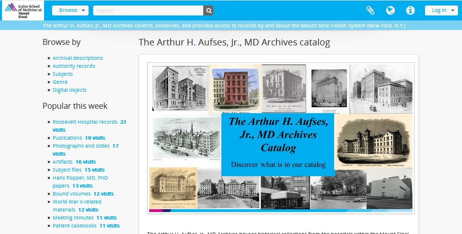Click the search magnifier icon
Image resolution: width=462 pixels, height=234 pixels.
pyautogui.click(x=208, y=10)
